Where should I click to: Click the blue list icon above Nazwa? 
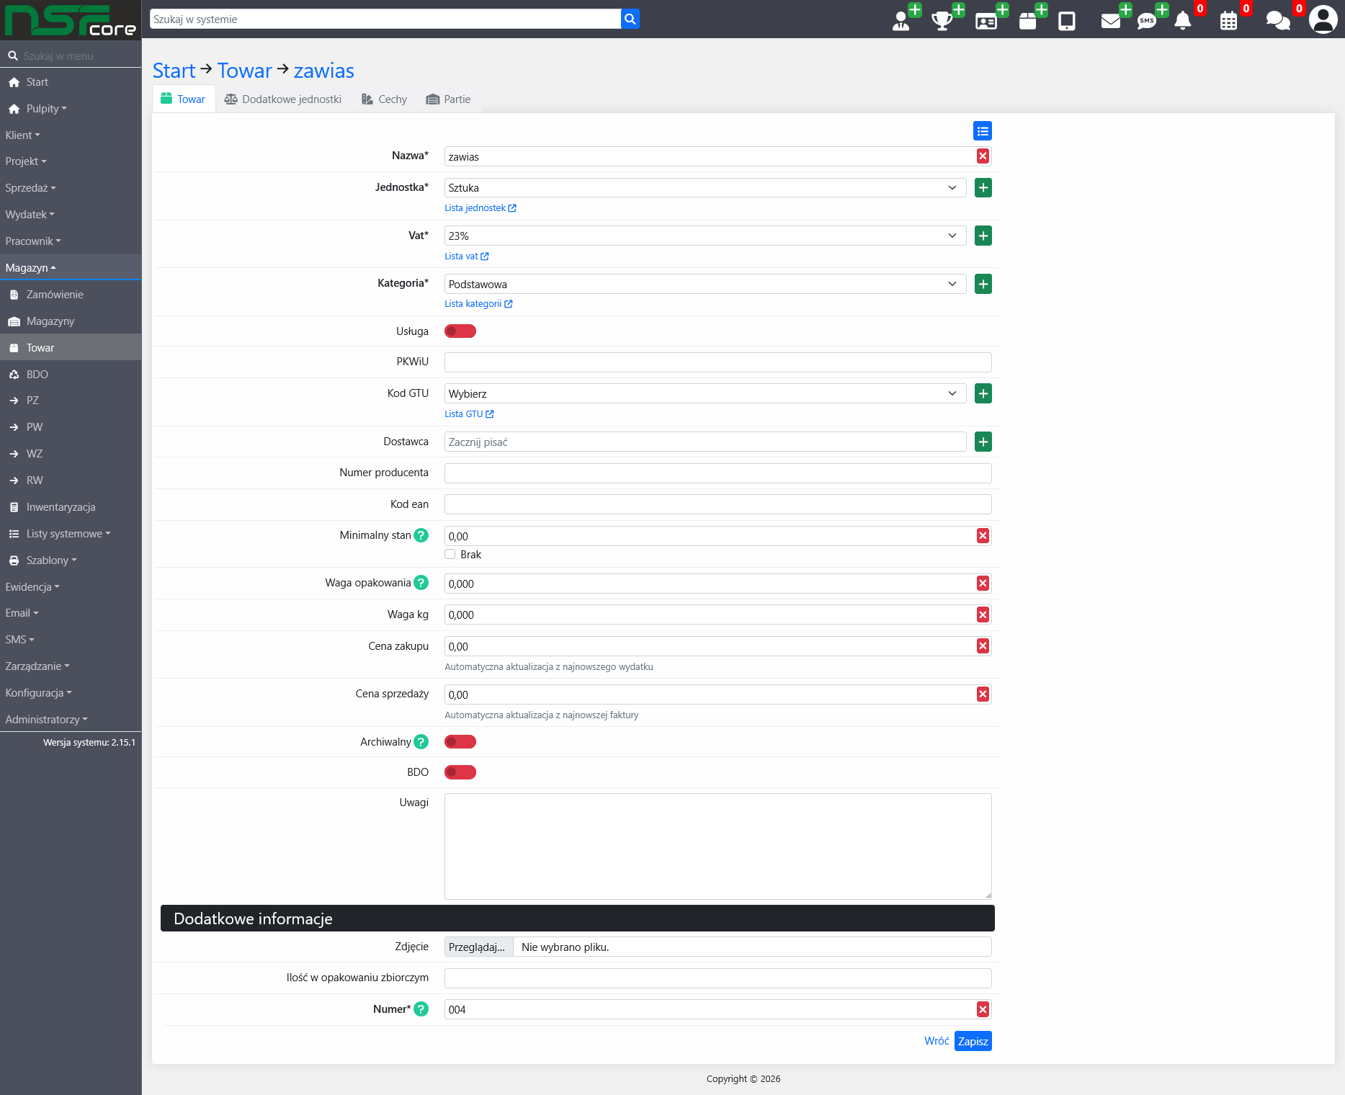(983, 130)
